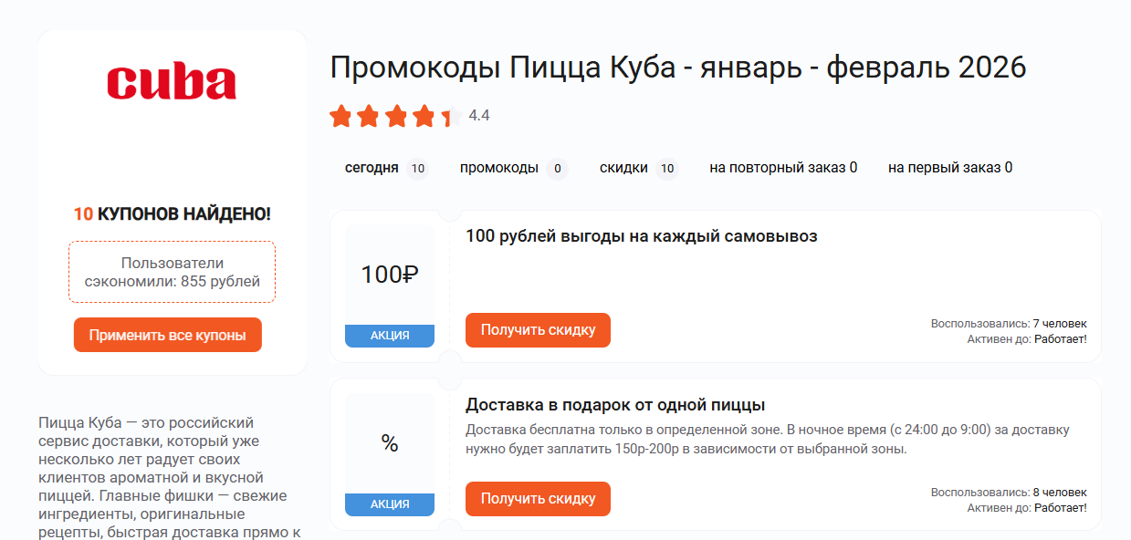
Task: Click the first orange rating star
Action: pyautogui.click(x=339, y=116)
